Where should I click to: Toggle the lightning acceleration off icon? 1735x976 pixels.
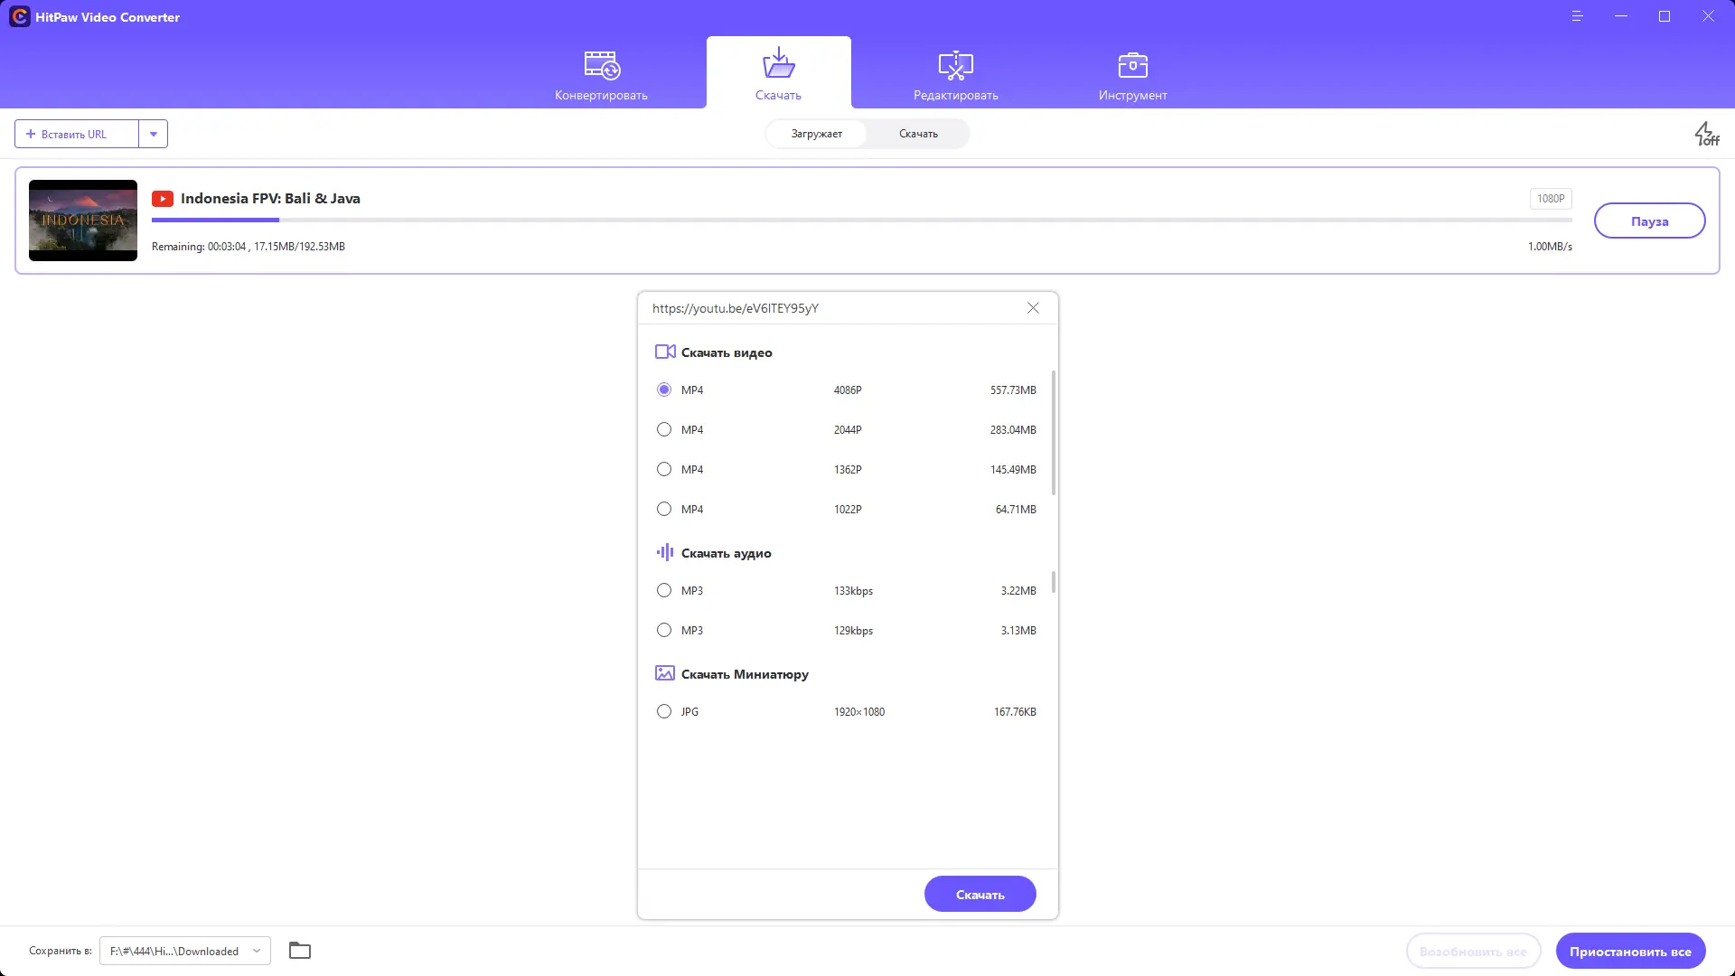pyautogui.click(x=1705, y=134)
